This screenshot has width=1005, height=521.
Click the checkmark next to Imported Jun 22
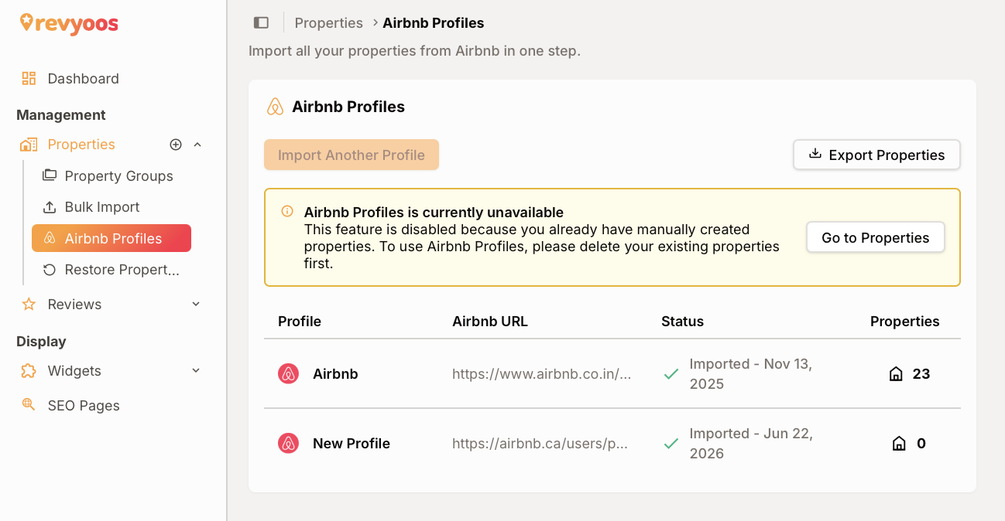[671, 444]
